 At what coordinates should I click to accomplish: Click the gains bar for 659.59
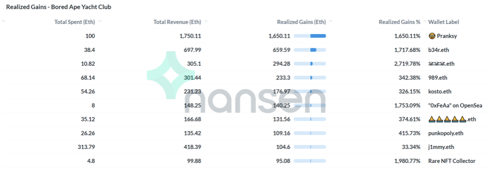point(310,50)
